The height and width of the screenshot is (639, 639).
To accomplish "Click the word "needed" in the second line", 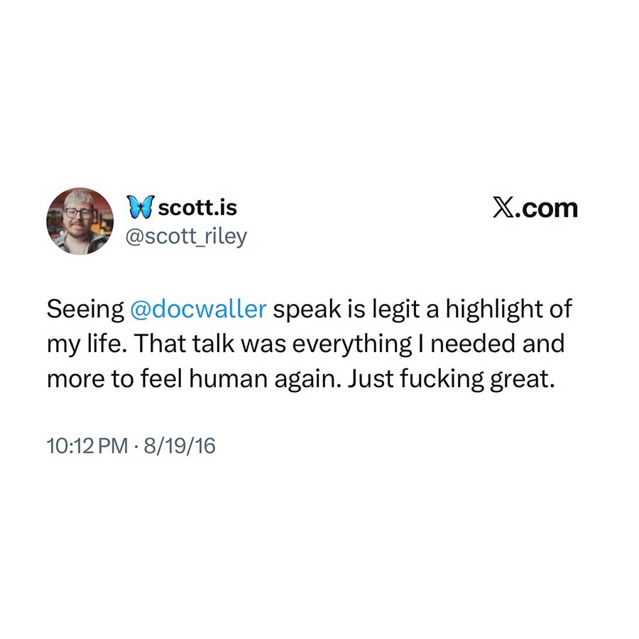I will pyautogui.click(x=473, y=344).
